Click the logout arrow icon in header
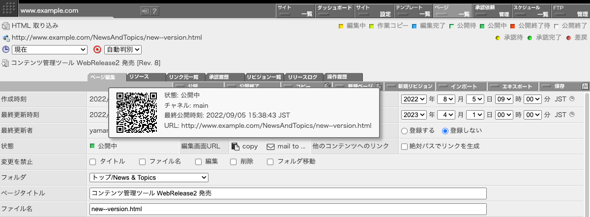Image resolution: width=590 pixels, height=217 pixels. [145, 10]
